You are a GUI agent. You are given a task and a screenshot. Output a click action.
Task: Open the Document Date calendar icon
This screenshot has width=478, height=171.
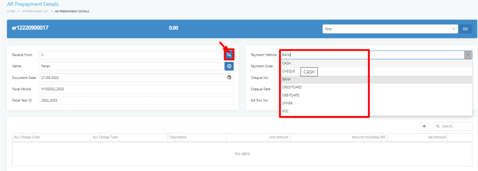229,77
